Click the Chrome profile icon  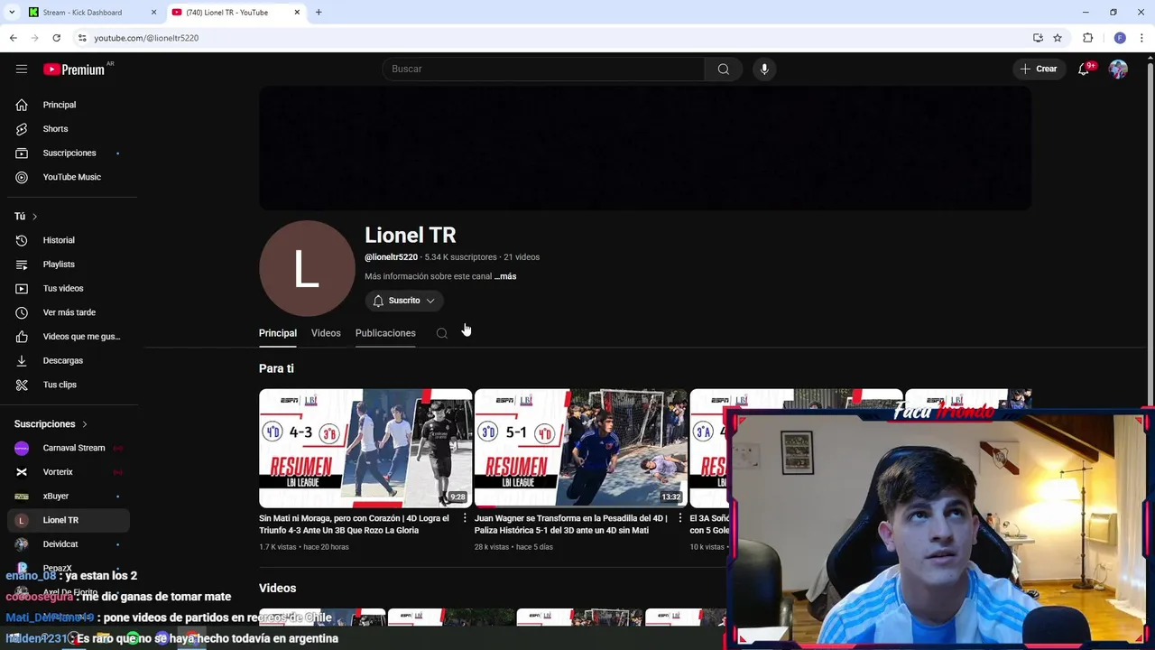[x=1120, y=38]
